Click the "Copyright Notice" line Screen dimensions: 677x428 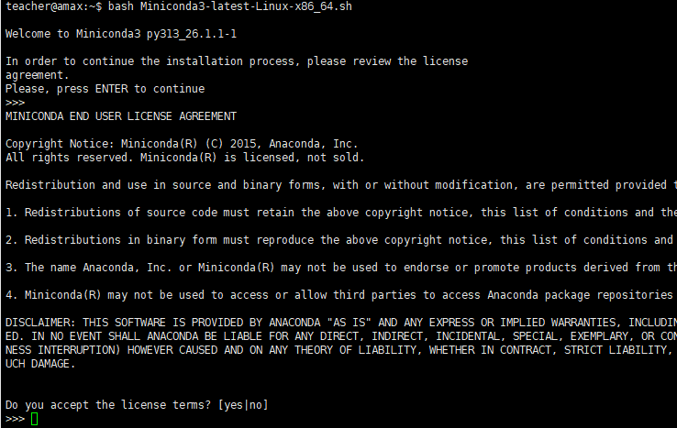(181, 144)
